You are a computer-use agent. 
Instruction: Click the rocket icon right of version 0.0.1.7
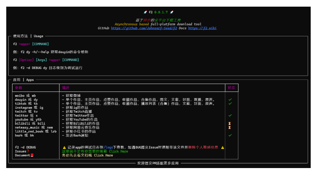tap(171, 12)
